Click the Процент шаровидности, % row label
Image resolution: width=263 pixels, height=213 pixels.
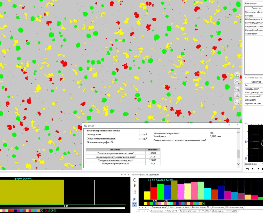pos(115,164)
